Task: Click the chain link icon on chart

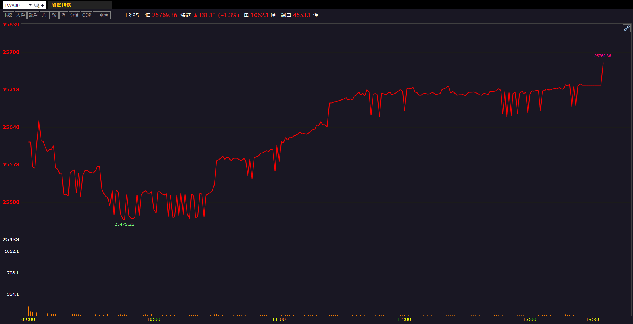Action: 627,28
